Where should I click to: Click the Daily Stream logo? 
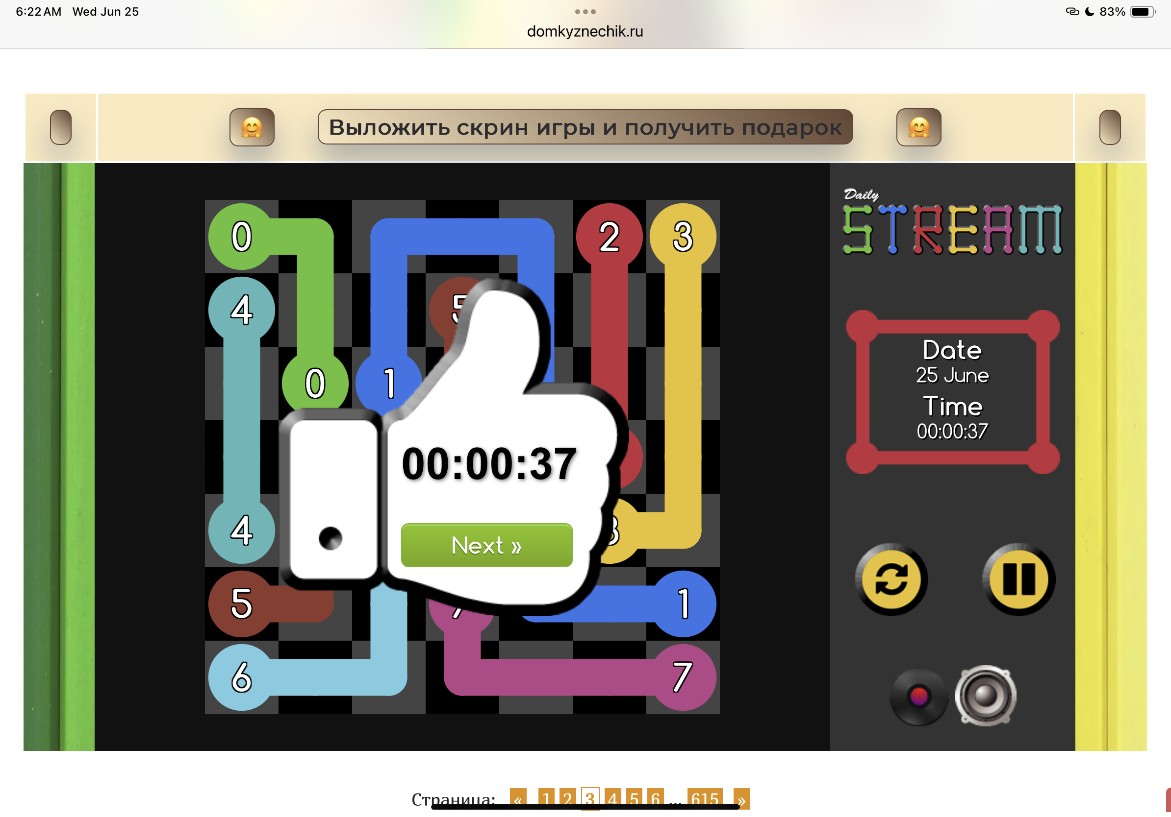[x=952, y=221]
